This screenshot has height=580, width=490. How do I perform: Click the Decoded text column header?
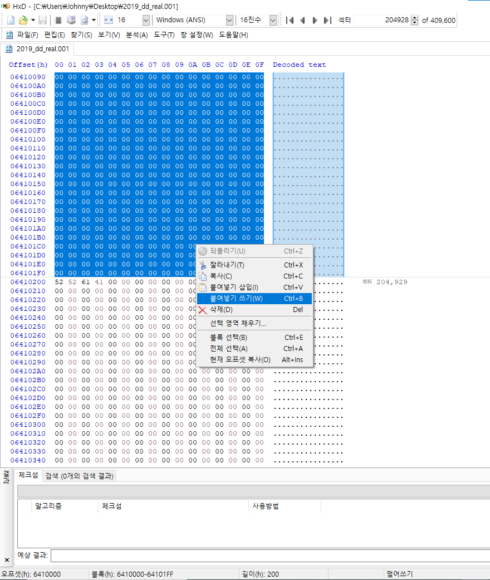tap(300, 65)
